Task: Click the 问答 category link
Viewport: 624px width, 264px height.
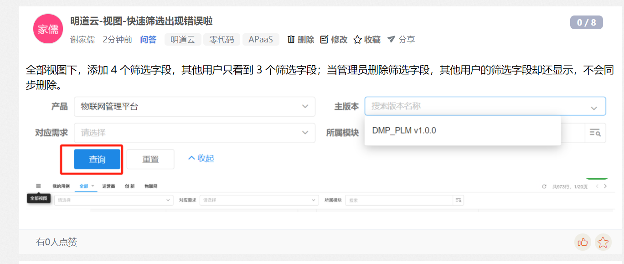Action: tap(148, 40)
